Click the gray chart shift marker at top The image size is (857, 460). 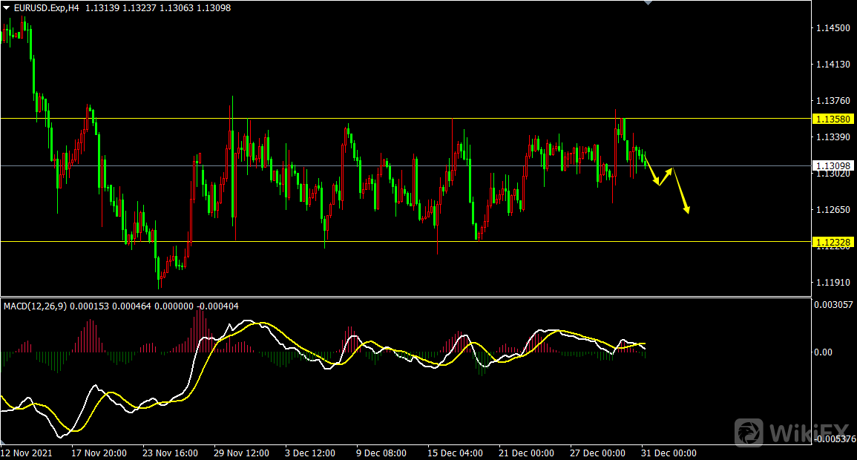point(649,3)
